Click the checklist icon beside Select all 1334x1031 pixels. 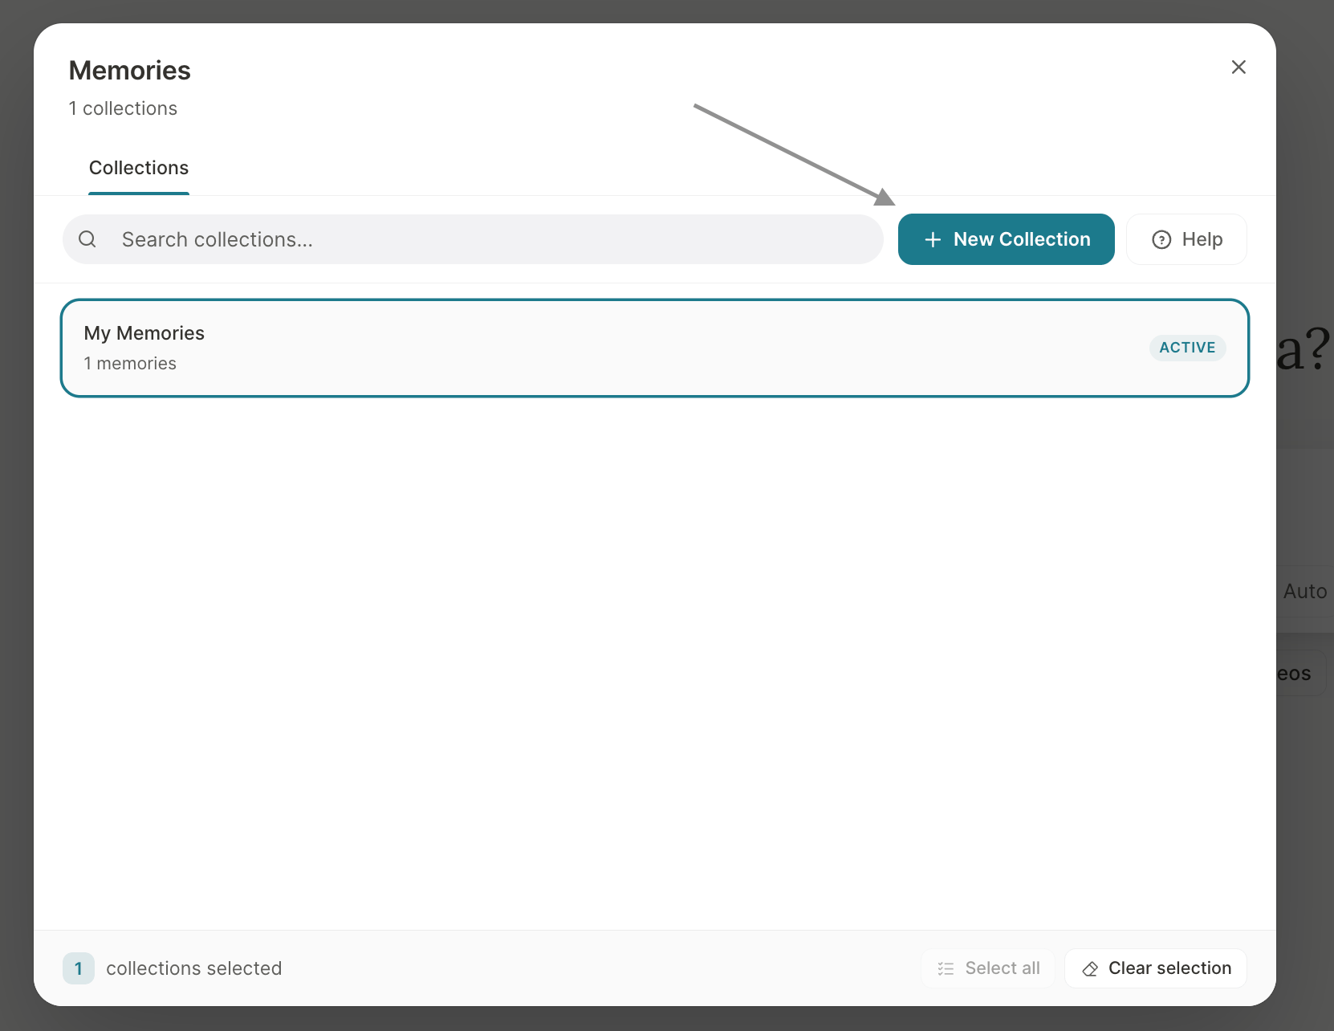coord(946,968)
